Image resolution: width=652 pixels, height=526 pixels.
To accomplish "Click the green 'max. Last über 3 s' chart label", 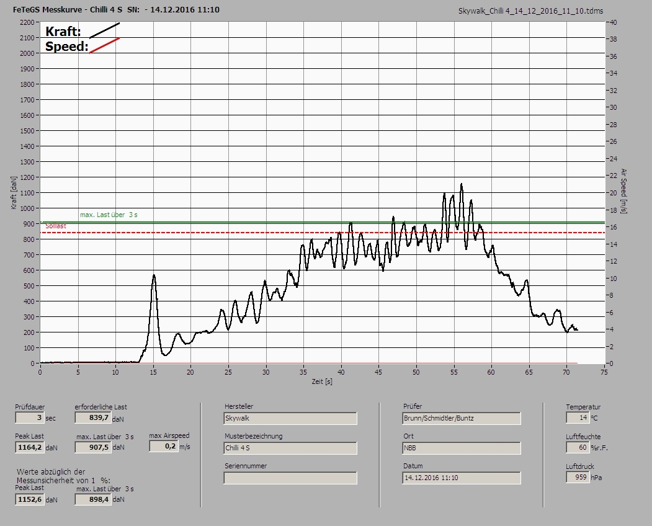I will (x=109, y=215).
